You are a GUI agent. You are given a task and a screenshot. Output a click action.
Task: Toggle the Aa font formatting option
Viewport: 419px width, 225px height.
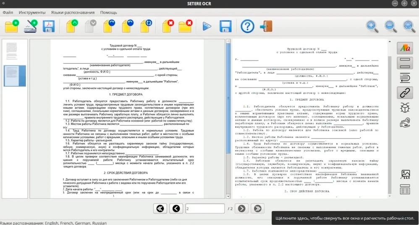(405, 48)
